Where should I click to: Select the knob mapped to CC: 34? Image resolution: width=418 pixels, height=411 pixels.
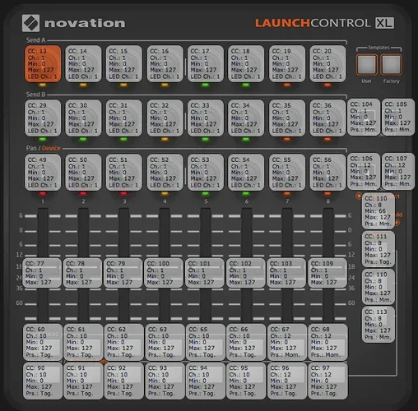[x=246, y=118]
